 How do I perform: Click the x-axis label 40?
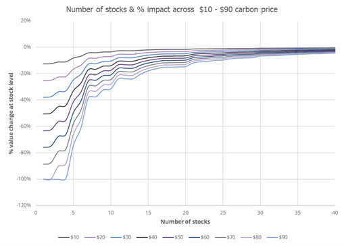tap(335, 213)
